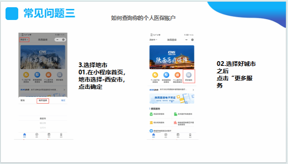Select 西安市 in the city picker list
This screenshot has width=288, height=164.
[x=43, y=119]
